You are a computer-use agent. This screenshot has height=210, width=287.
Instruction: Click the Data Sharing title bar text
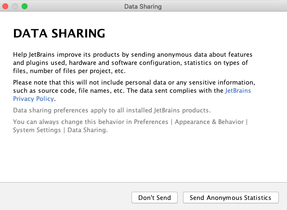tap(143, 7)
